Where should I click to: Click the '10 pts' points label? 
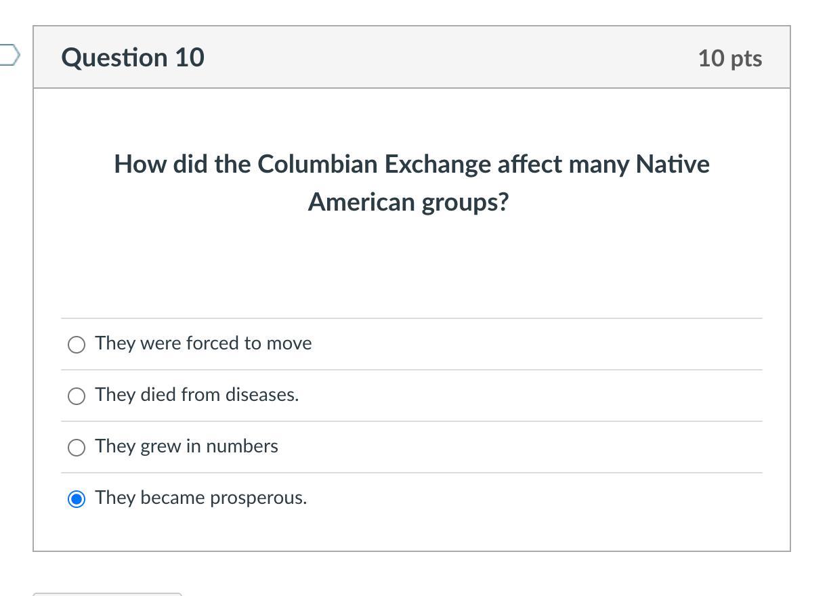pyautogui.click(x=729, y=58)
